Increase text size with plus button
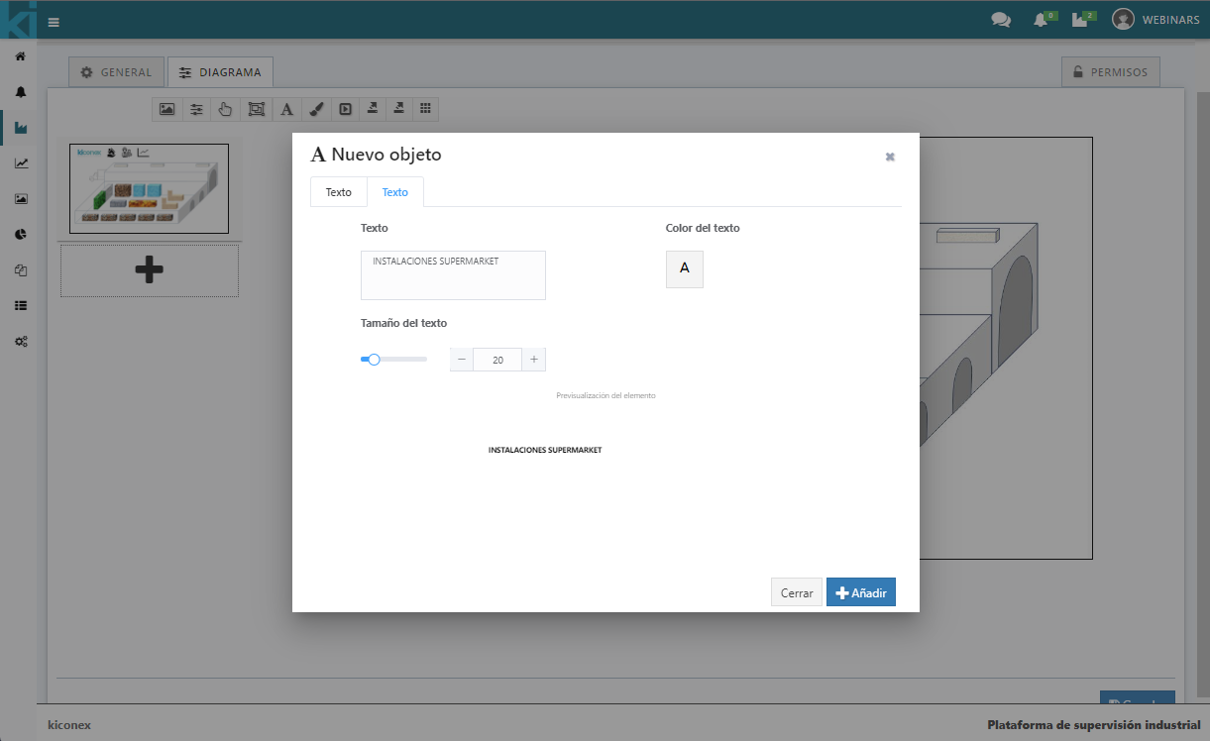 click(533, 360)
